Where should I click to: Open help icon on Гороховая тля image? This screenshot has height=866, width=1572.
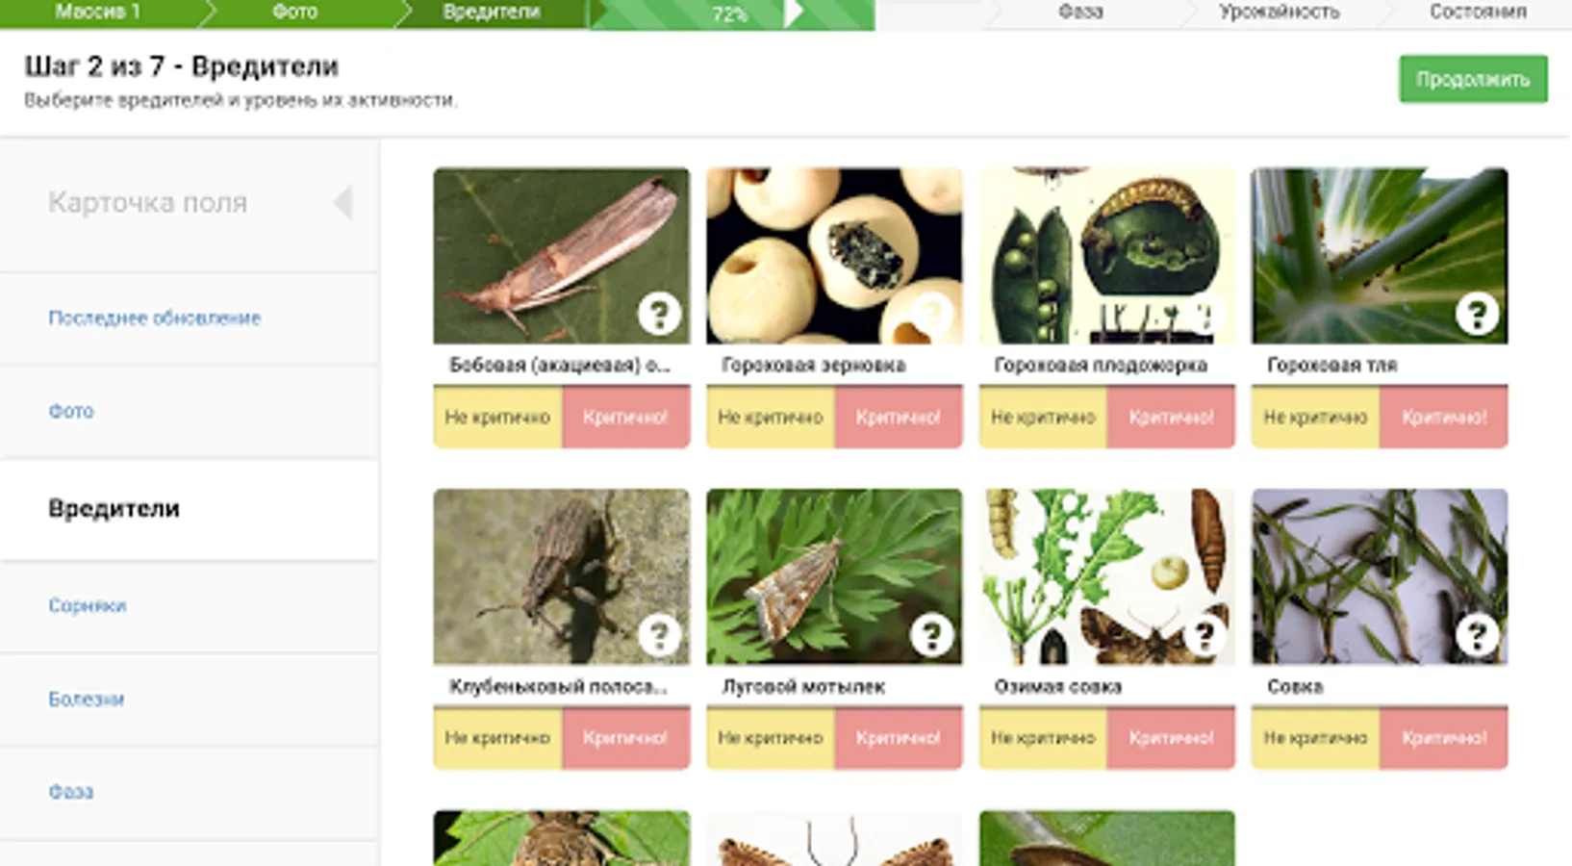pos(1477,314)
